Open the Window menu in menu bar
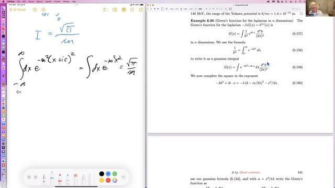Screen dimensions: 335x188 click(x=66, y=1)
